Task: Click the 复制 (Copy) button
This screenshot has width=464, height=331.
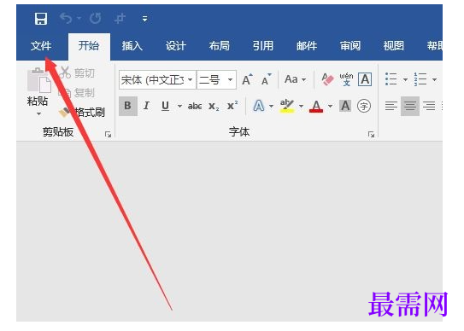Action: (x=78, y=93)
